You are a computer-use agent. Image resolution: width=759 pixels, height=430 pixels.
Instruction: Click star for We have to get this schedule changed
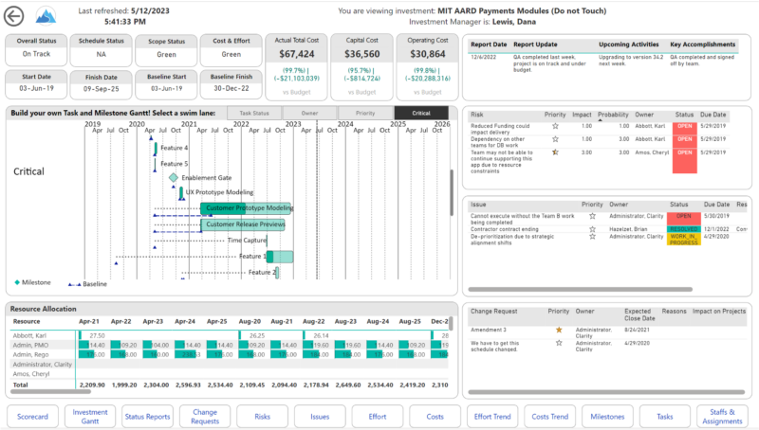point(559,343)
